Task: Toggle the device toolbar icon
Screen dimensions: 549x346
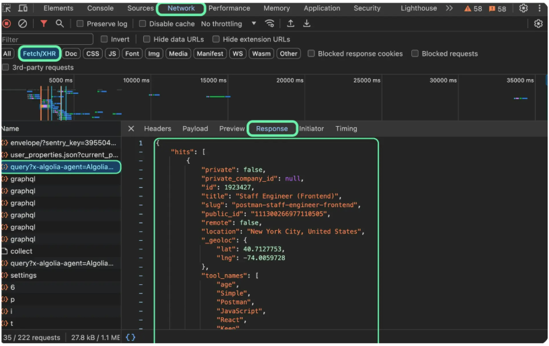Action: tap(23, 9)
